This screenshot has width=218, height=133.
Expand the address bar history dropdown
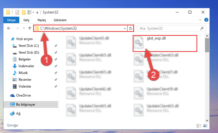[125, 29]
